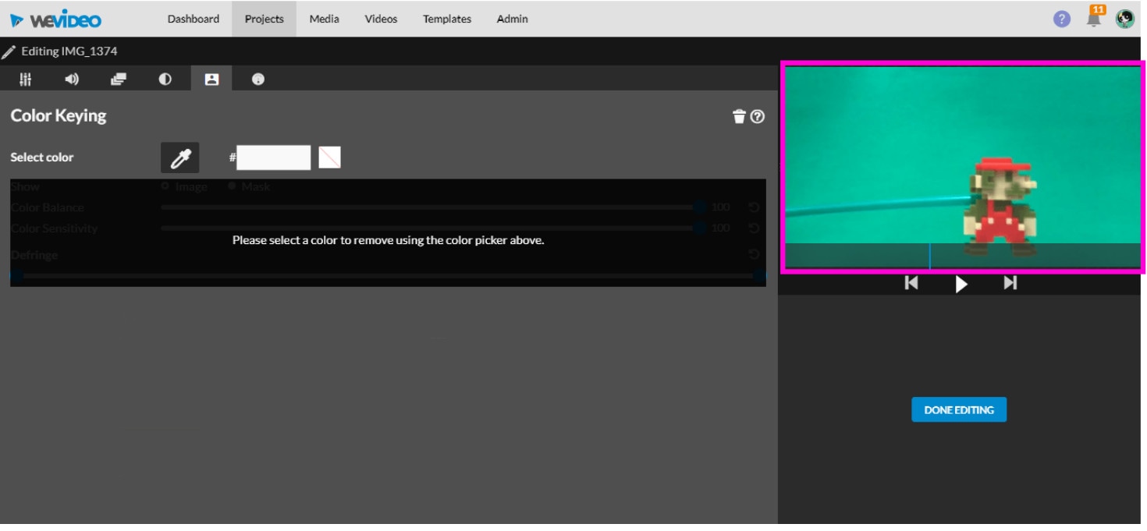Click the hex color code input field
Screen dimensions: 1147x531
pos(274,158)
